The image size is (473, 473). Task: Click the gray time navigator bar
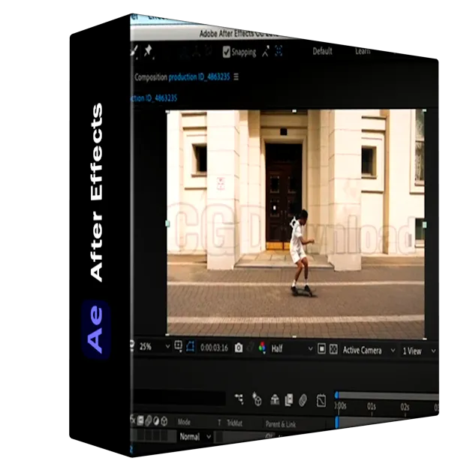(x=389, y=396)
